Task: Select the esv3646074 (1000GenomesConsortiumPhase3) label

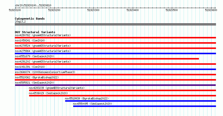Action: 45,72
